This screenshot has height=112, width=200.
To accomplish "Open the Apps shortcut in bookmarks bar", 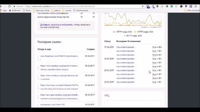I will coord(3,11).
